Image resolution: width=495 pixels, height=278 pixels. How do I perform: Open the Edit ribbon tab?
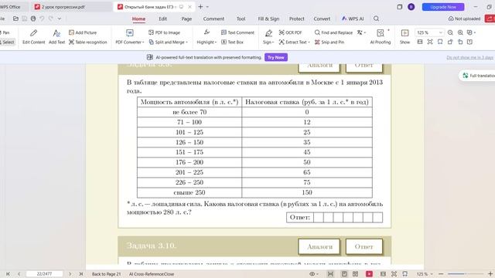pos(163,19)
